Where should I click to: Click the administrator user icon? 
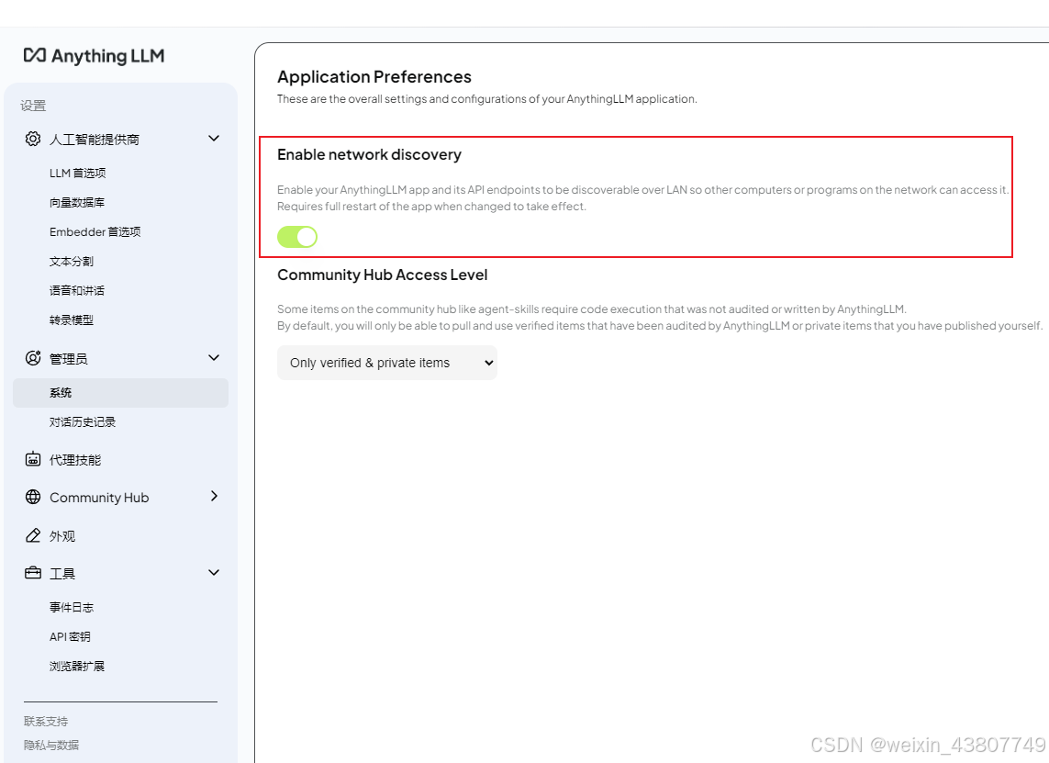(x=33, y=358)
